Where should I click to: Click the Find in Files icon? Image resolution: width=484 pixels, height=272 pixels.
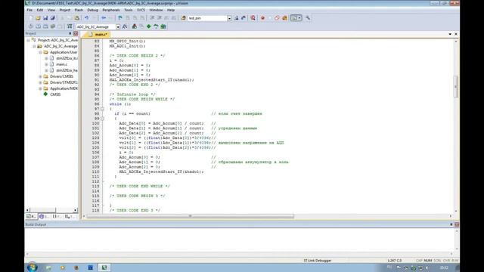point(184,18)
